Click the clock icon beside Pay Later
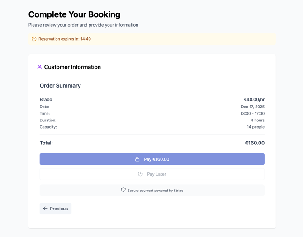The height and width of the screenshot is (237, 303). (x=140, y=174)
